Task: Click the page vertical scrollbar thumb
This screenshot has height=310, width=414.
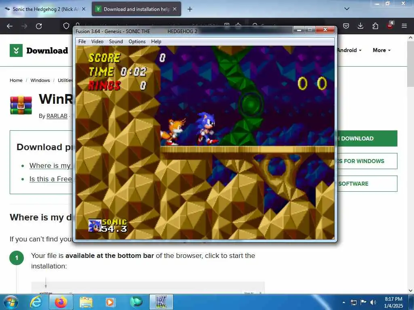Action: tap(410, 63)
